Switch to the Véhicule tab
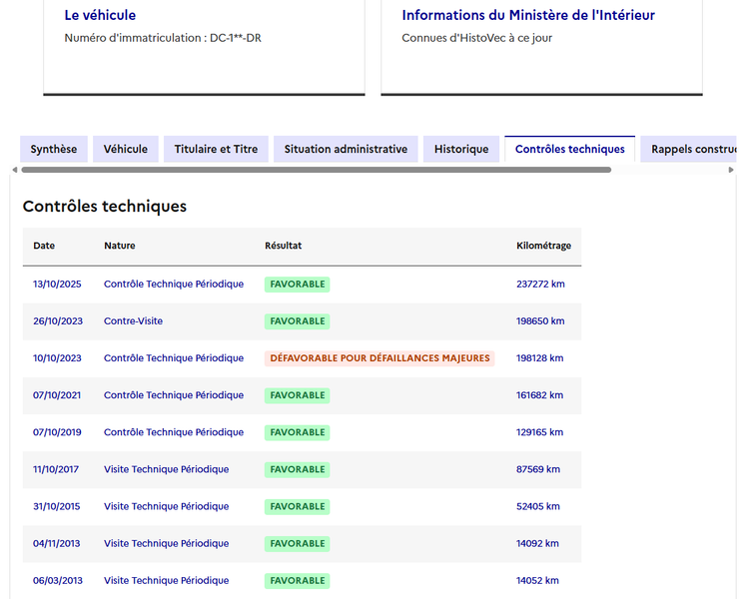This screenshot has height=599, width=748. point(126,150)
